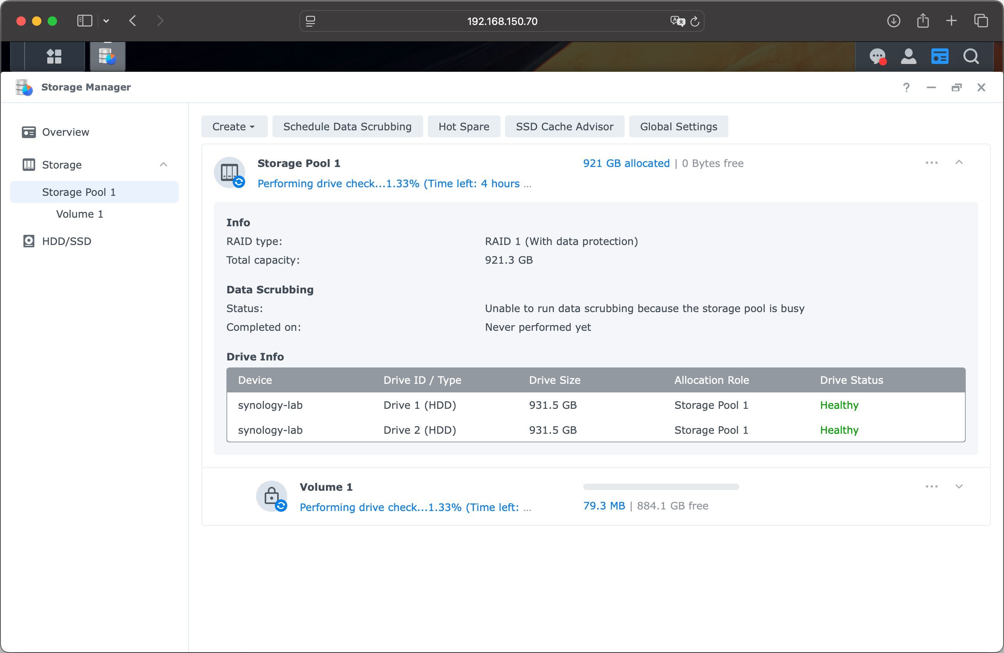Open the DSM widgets panel icon
The width and height of the screenshot is (1004, 653).
coord(940,57)
